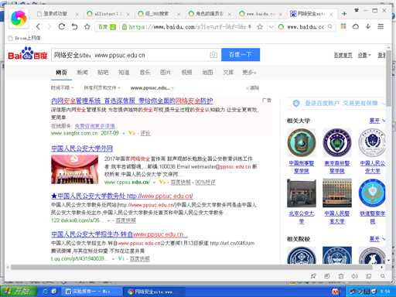
Task: Close the active 网络安全 site tab
Action: pyautogui.click(x=331, y=14)
